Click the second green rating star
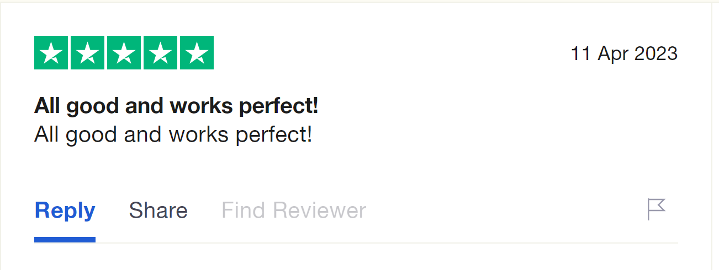 click(x=87, y=53)
